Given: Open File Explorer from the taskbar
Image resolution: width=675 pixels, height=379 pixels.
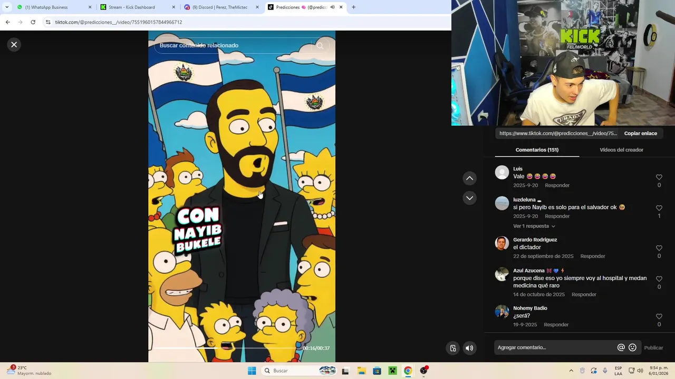Looking at the screenshot, I should pyautogui.click(x=361, y=371).
